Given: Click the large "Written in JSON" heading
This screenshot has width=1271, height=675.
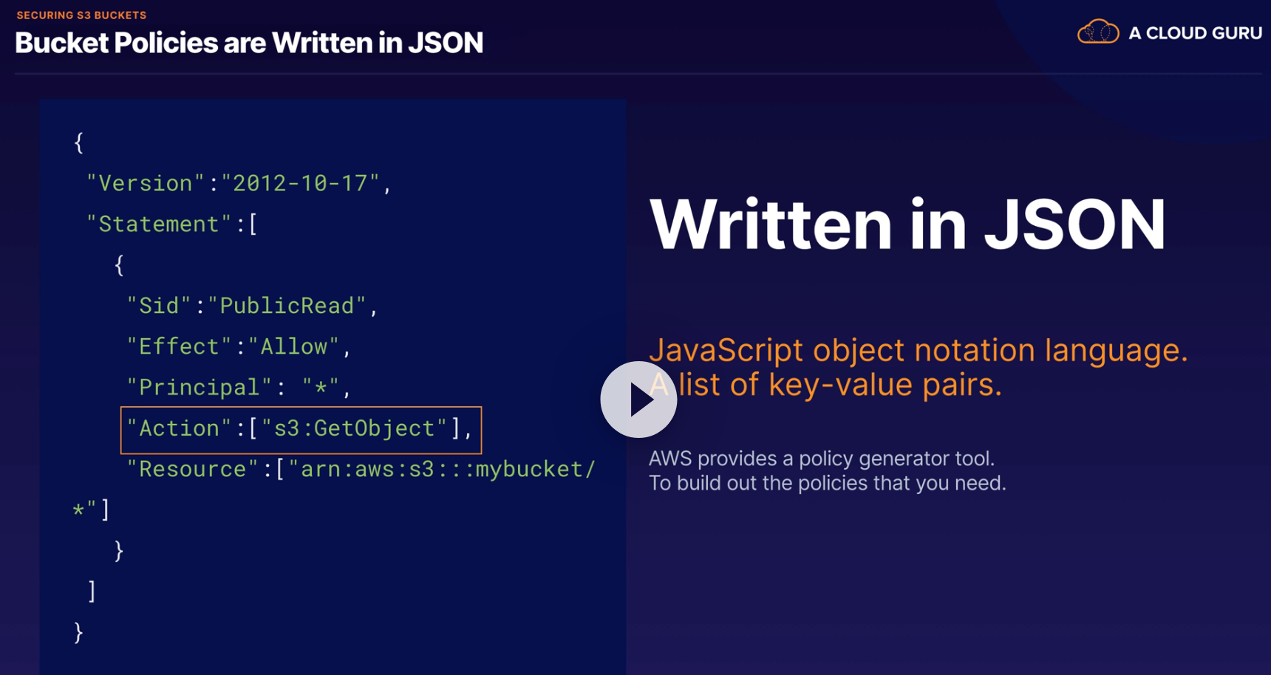Looking at the screenshot, I should (x=907, y=225).
